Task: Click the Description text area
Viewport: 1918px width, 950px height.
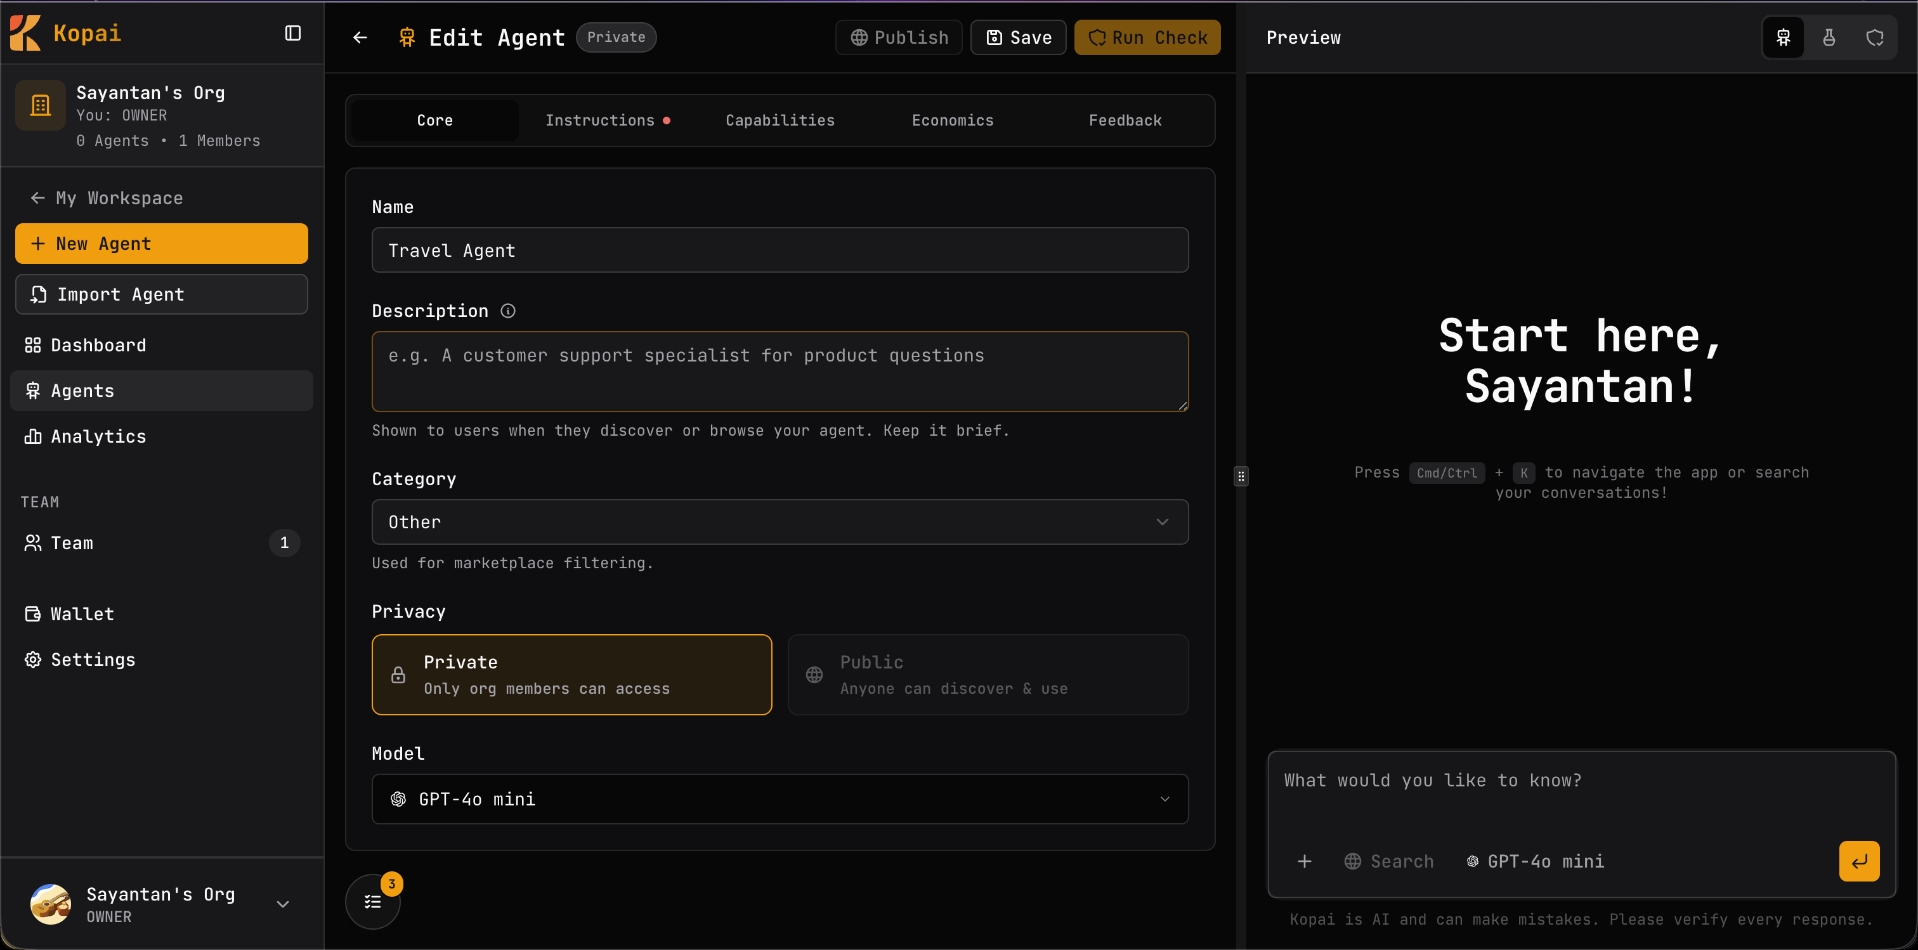Action: click(x=780, y=372)
